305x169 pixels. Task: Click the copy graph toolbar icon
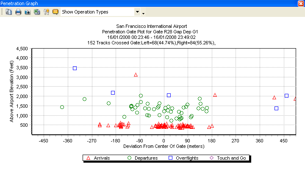9,12
